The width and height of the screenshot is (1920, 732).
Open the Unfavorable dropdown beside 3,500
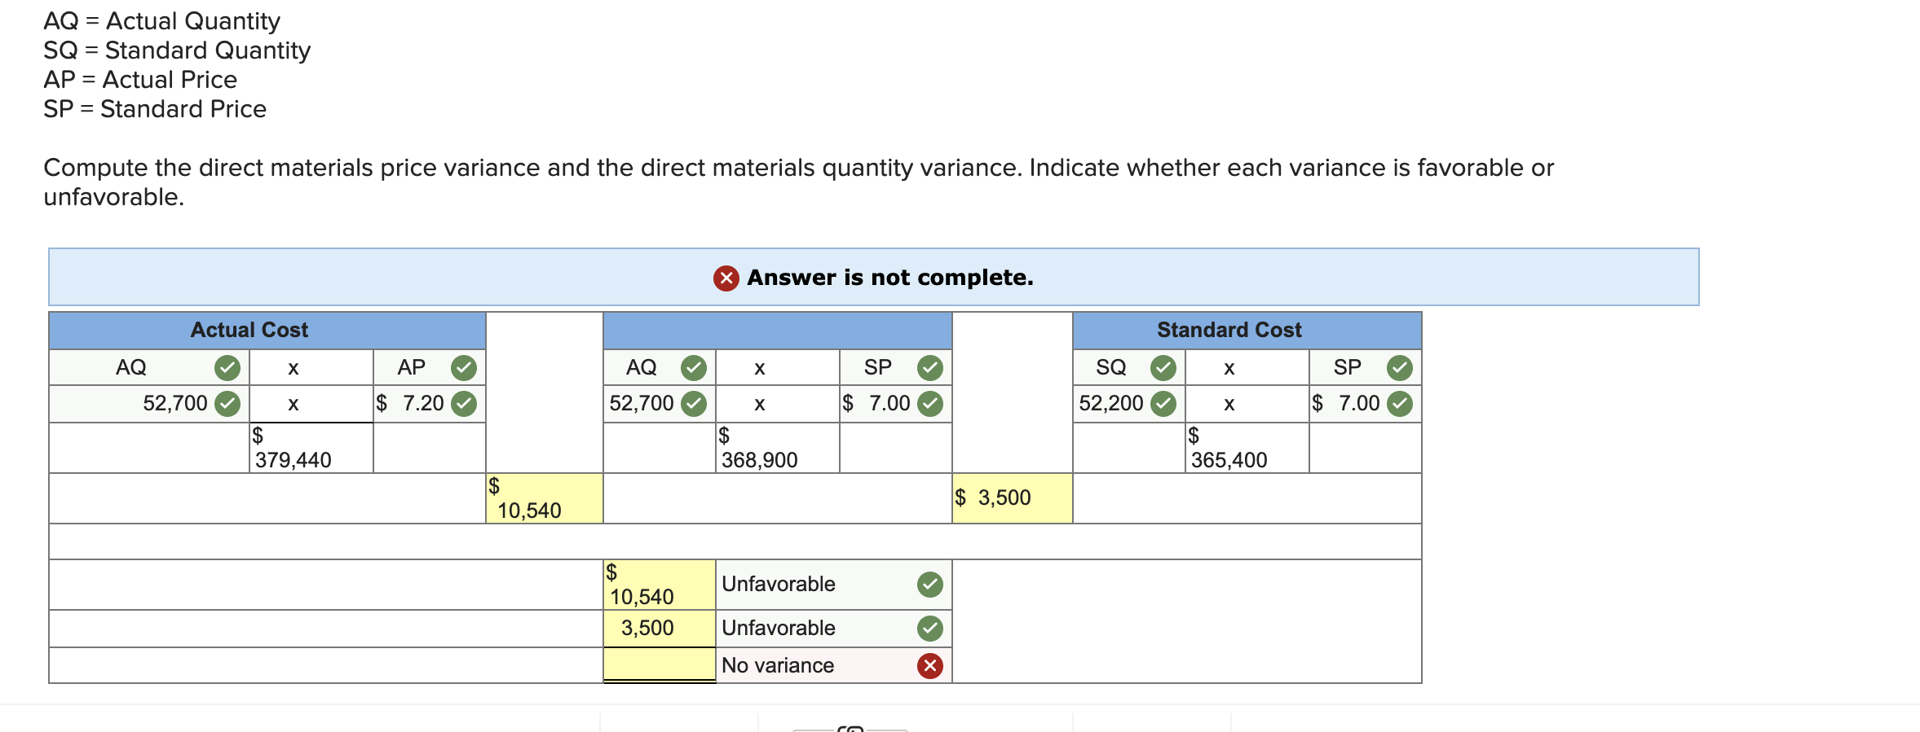833,629
